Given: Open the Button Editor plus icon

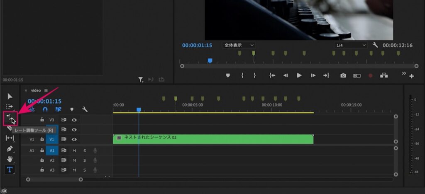Looking at the screenshot, I should point(412,77).
